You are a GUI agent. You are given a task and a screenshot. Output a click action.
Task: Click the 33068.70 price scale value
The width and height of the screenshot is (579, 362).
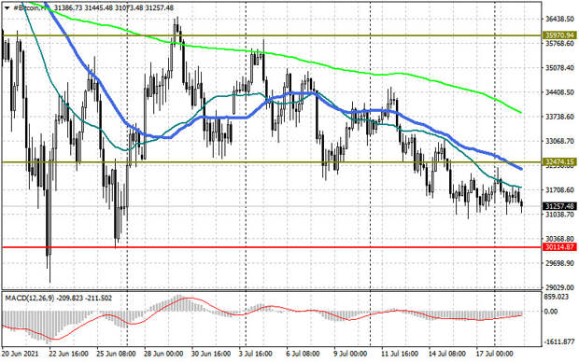pyautogui.click(x=559, y=141)
